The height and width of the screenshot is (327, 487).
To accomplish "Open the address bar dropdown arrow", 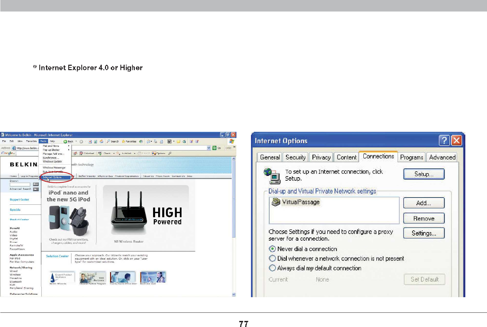I will tap(209, 148).
